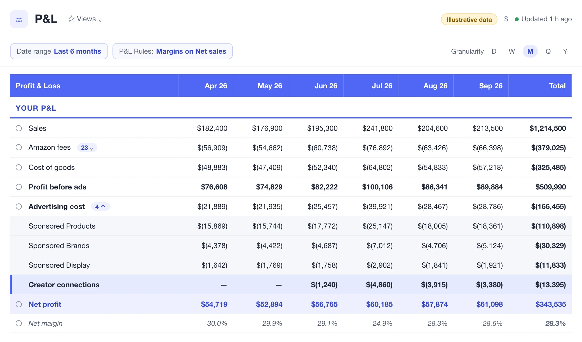Select the Sales row radio button
The height and width of the screenshot is (342, 582).
pyautogui.click(x=19, y=128)
